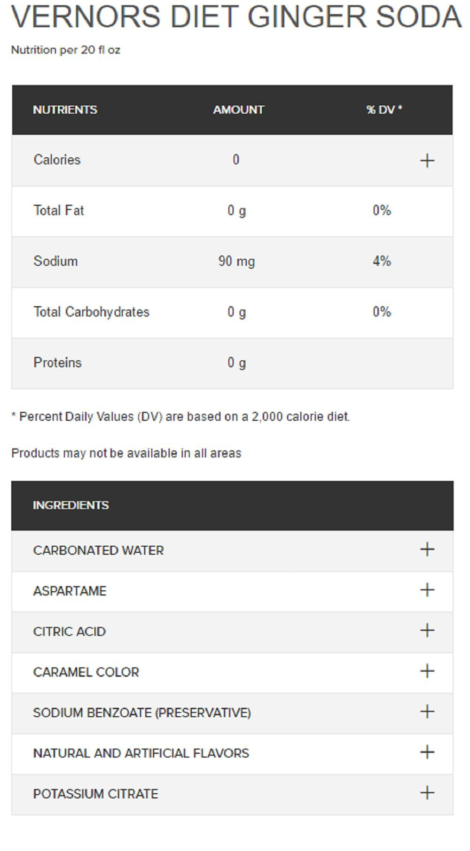The image size is (470, 851).
Task: Click the plus icon beside Aspartame
Action: pyautogui.click(x=427, y=590)
